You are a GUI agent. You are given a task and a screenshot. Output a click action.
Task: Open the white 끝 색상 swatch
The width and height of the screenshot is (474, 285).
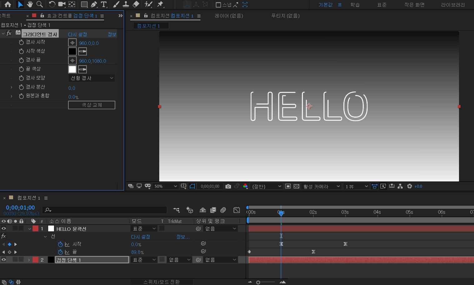coord(72,69)
